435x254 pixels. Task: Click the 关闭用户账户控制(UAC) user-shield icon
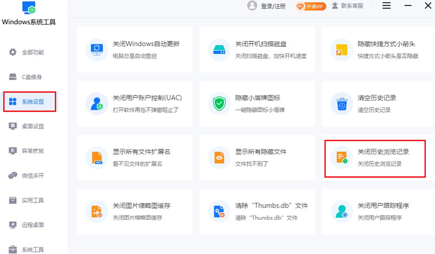click(97, 104)
